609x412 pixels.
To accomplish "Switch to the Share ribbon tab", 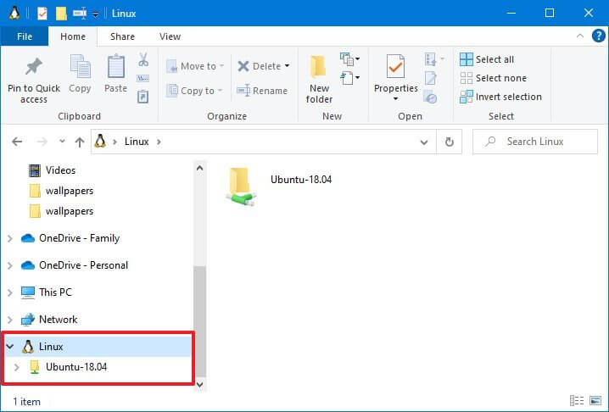I will coord(122,36).
